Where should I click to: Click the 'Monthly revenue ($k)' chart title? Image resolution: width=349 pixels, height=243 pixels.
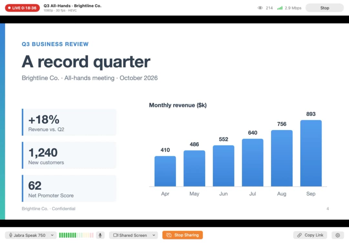click(x=178, y=105)
